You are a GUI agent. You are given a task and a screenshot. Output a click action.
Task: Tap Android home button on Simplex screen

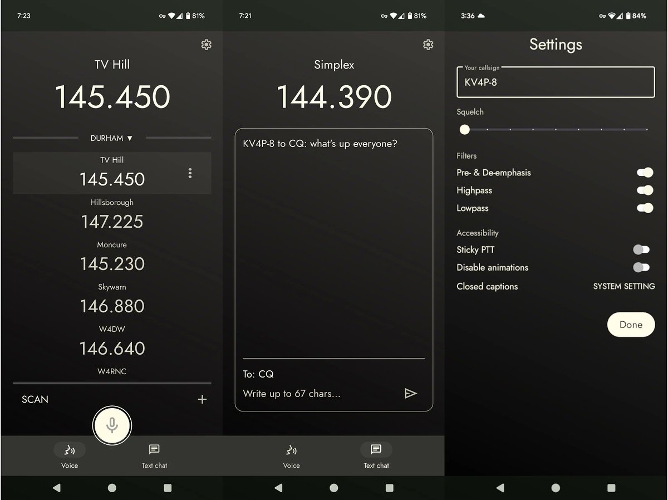pyautogui.click(x=334, y=488)
